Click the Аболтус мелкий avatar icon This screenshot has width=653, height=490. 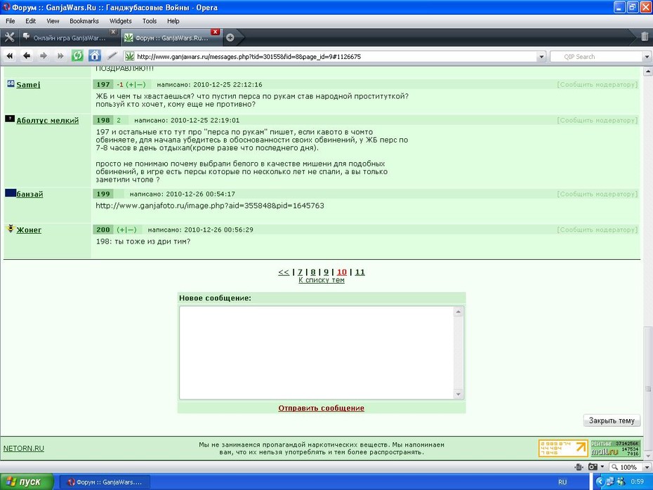tap(10, 119)
